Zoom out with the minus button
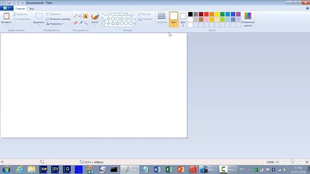This screenshot has width=310, height=174. pyautogui.click(x=278, y=162)
